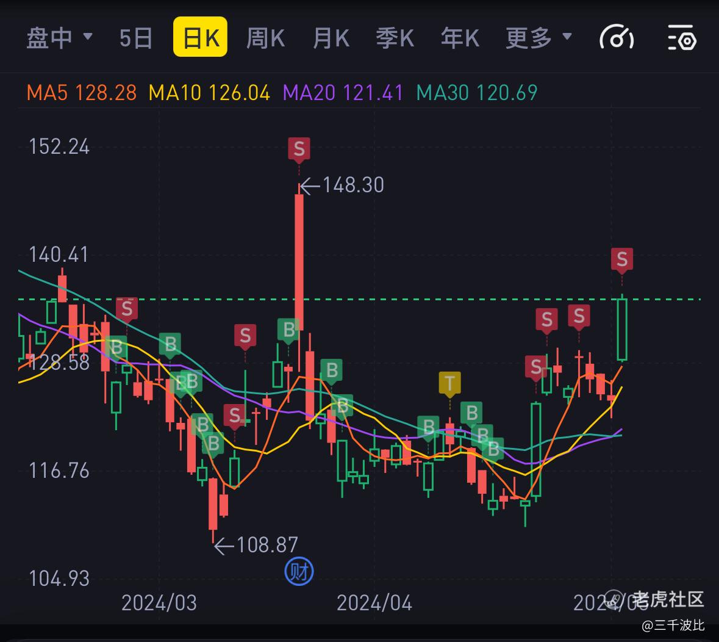This screenshot has height=642, width=719.
Task: Open the chart settings list icon
Action: (682, 37)
